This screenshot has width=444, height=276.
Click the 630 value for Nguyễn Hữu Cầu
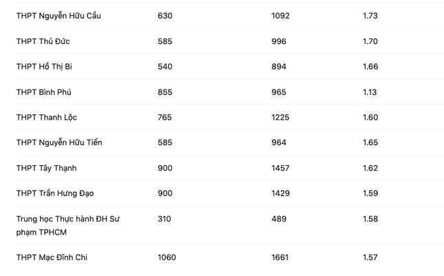[x=165, y=16]
